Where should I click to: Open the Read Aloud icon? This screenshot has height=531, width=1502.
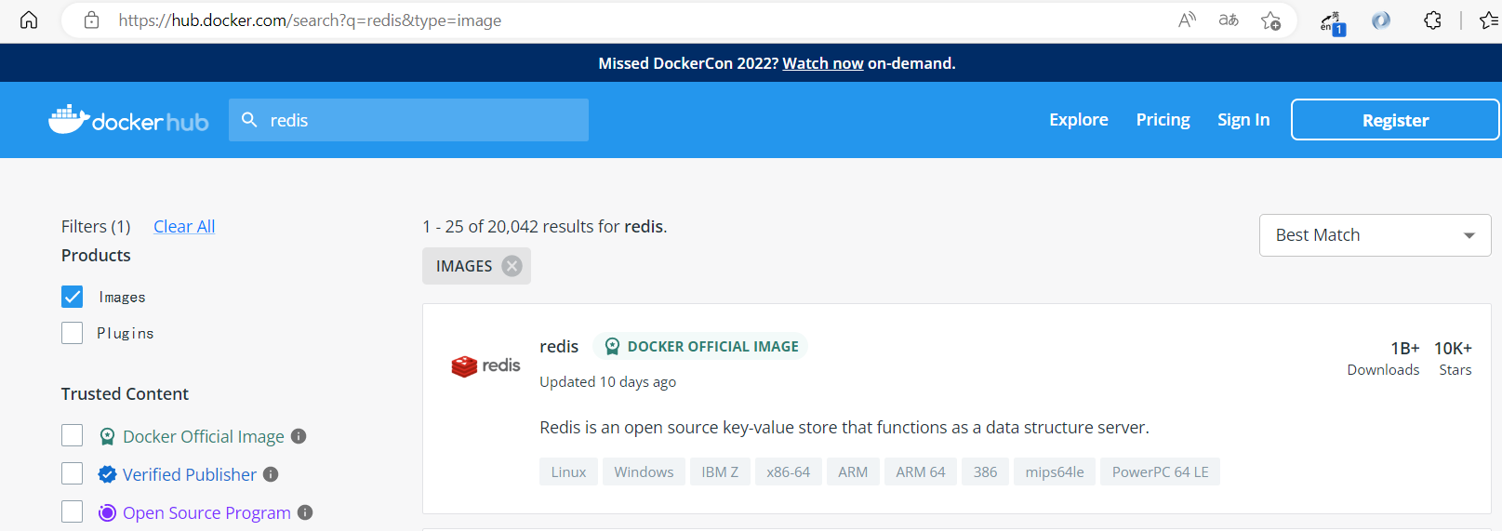click(x=1187, y=20)
